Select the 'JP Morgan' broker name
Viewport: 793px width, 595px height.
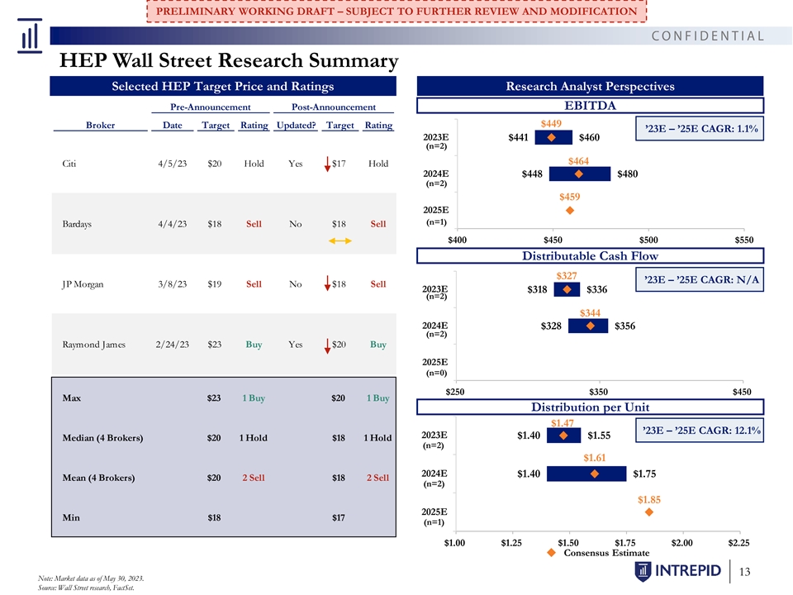click(83, 284)
